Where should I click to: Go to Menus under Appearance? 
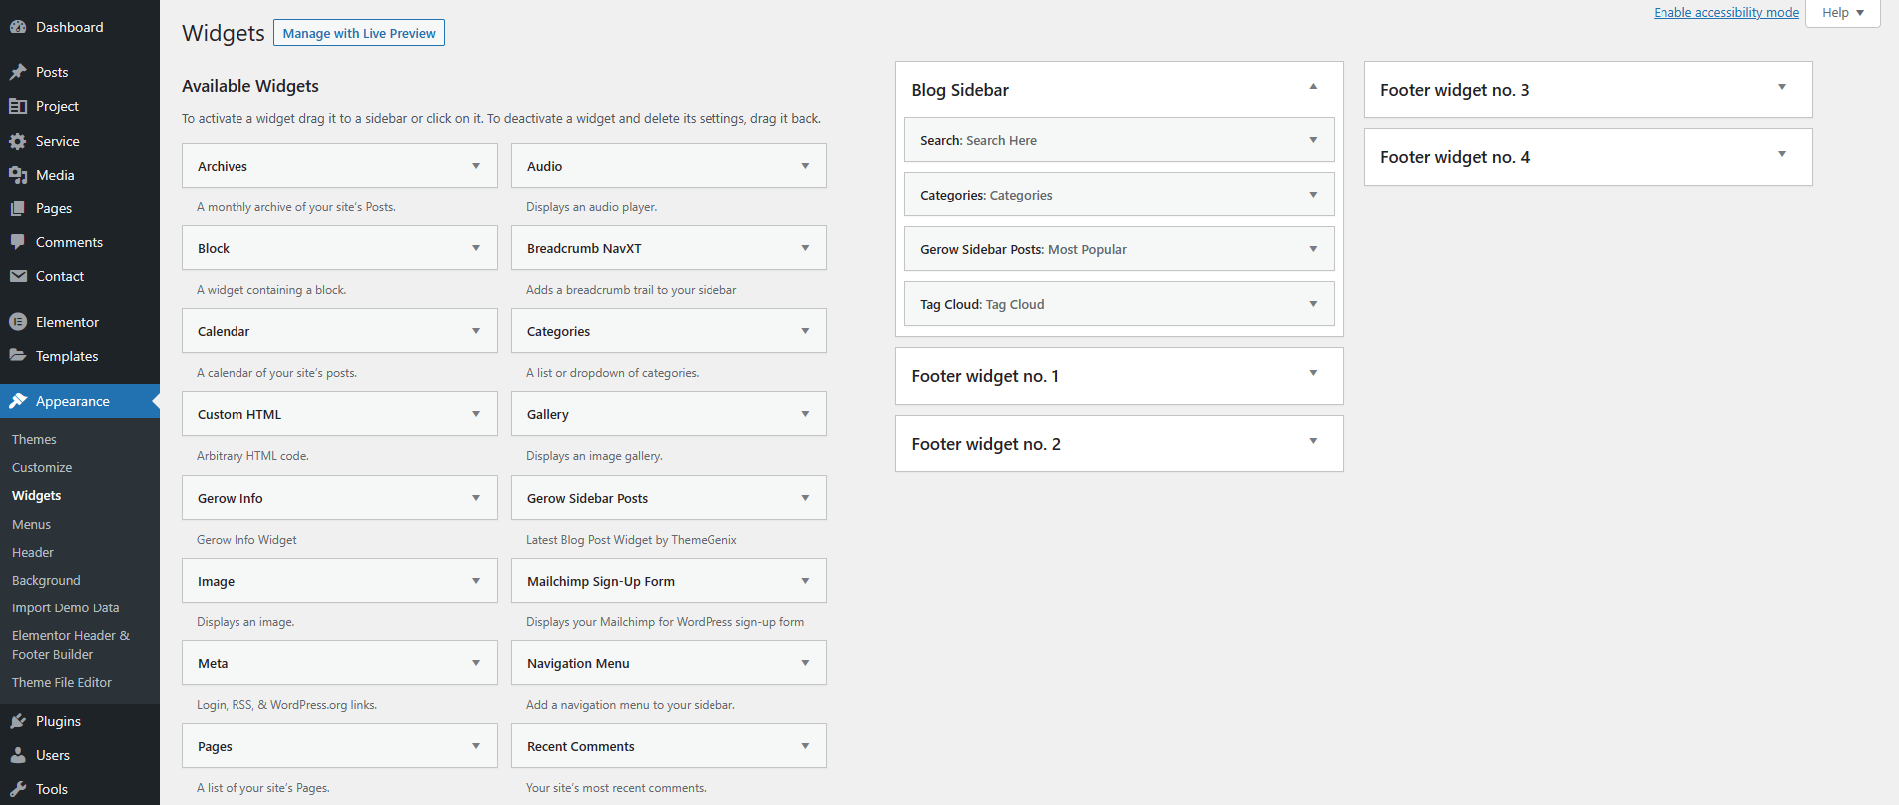[31, 524]
